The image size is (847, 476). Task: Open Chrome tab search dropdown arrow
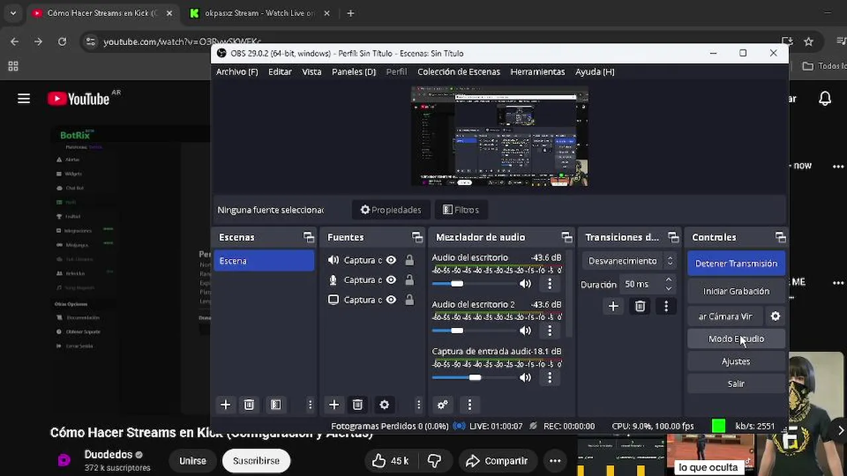pyautogui.click(x=13, y=13)
